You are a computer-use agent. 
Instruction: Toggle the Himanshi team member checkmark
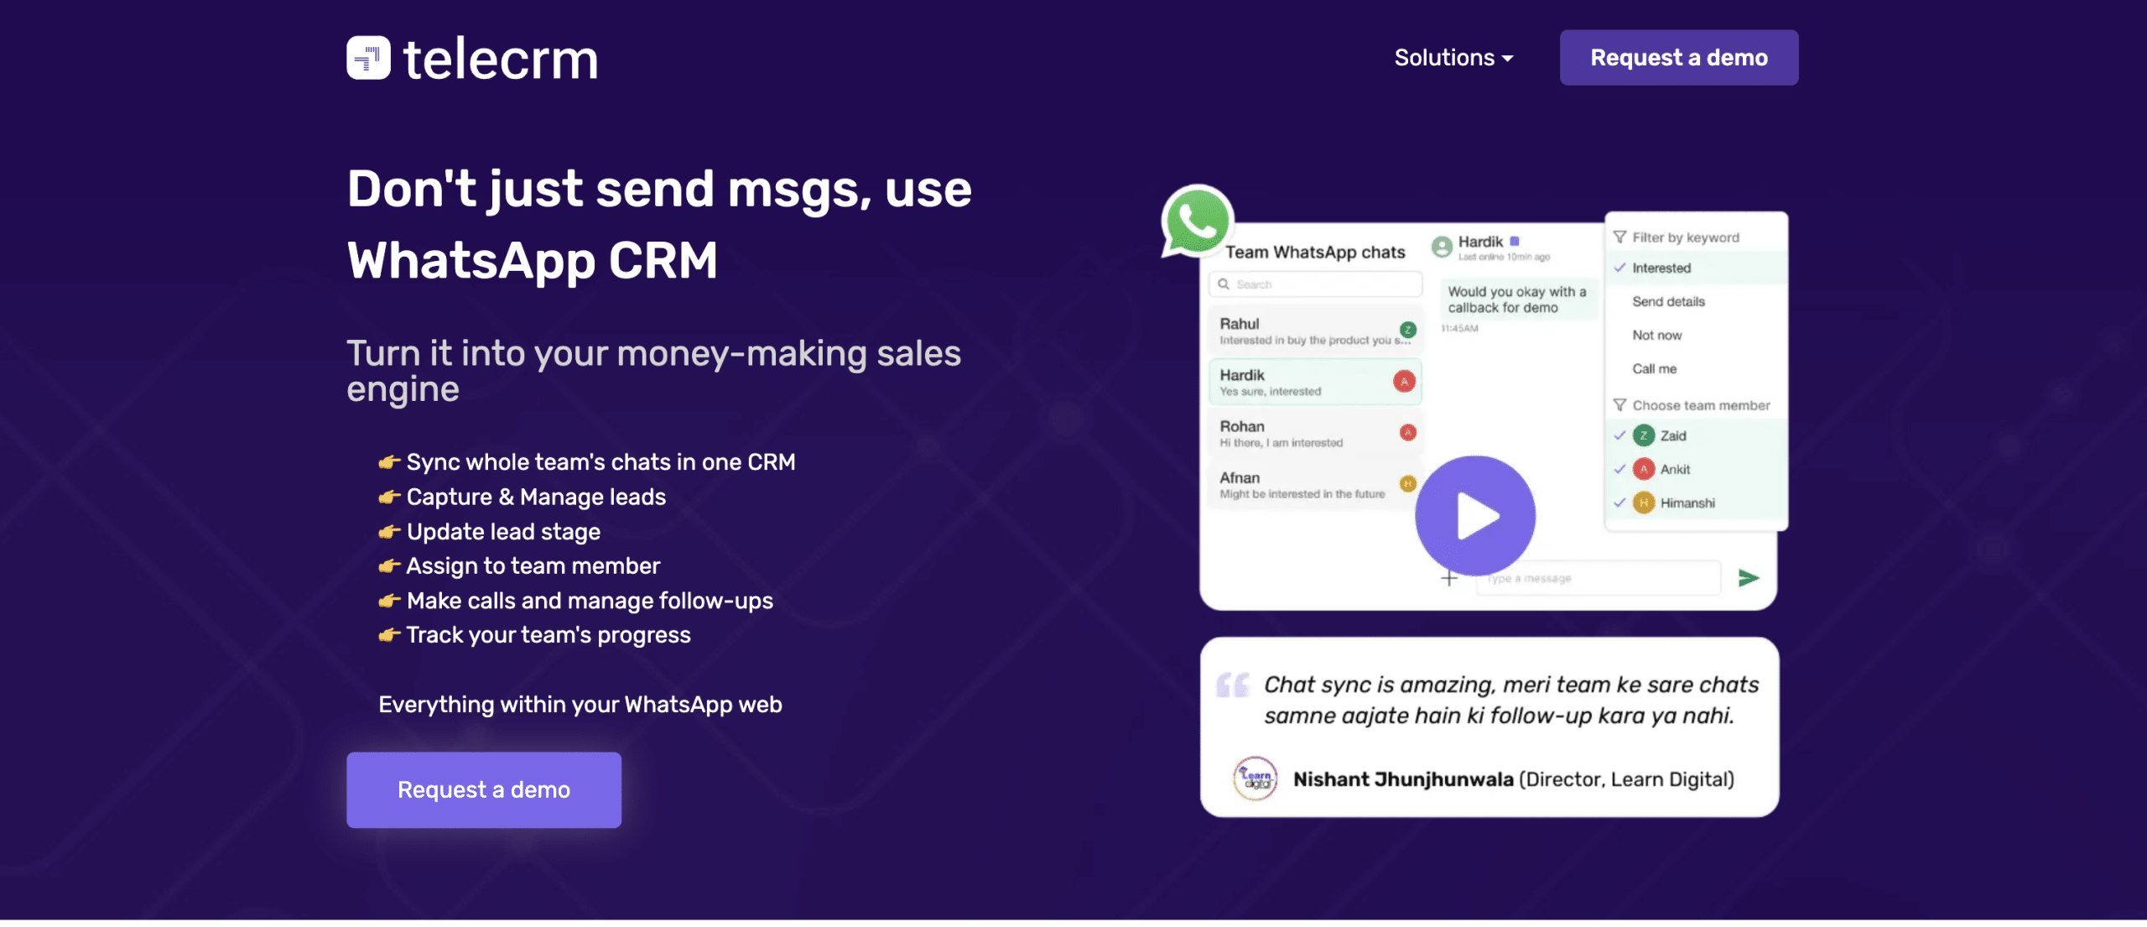1620,503
